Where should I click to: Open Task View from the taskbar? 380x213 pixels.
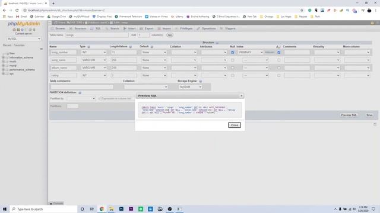pyautogui.click(x=92, y=209)
